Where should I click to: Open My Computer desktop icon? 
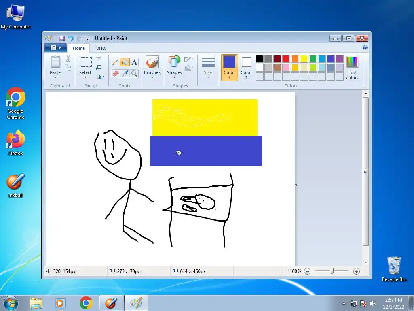[16, 17]
